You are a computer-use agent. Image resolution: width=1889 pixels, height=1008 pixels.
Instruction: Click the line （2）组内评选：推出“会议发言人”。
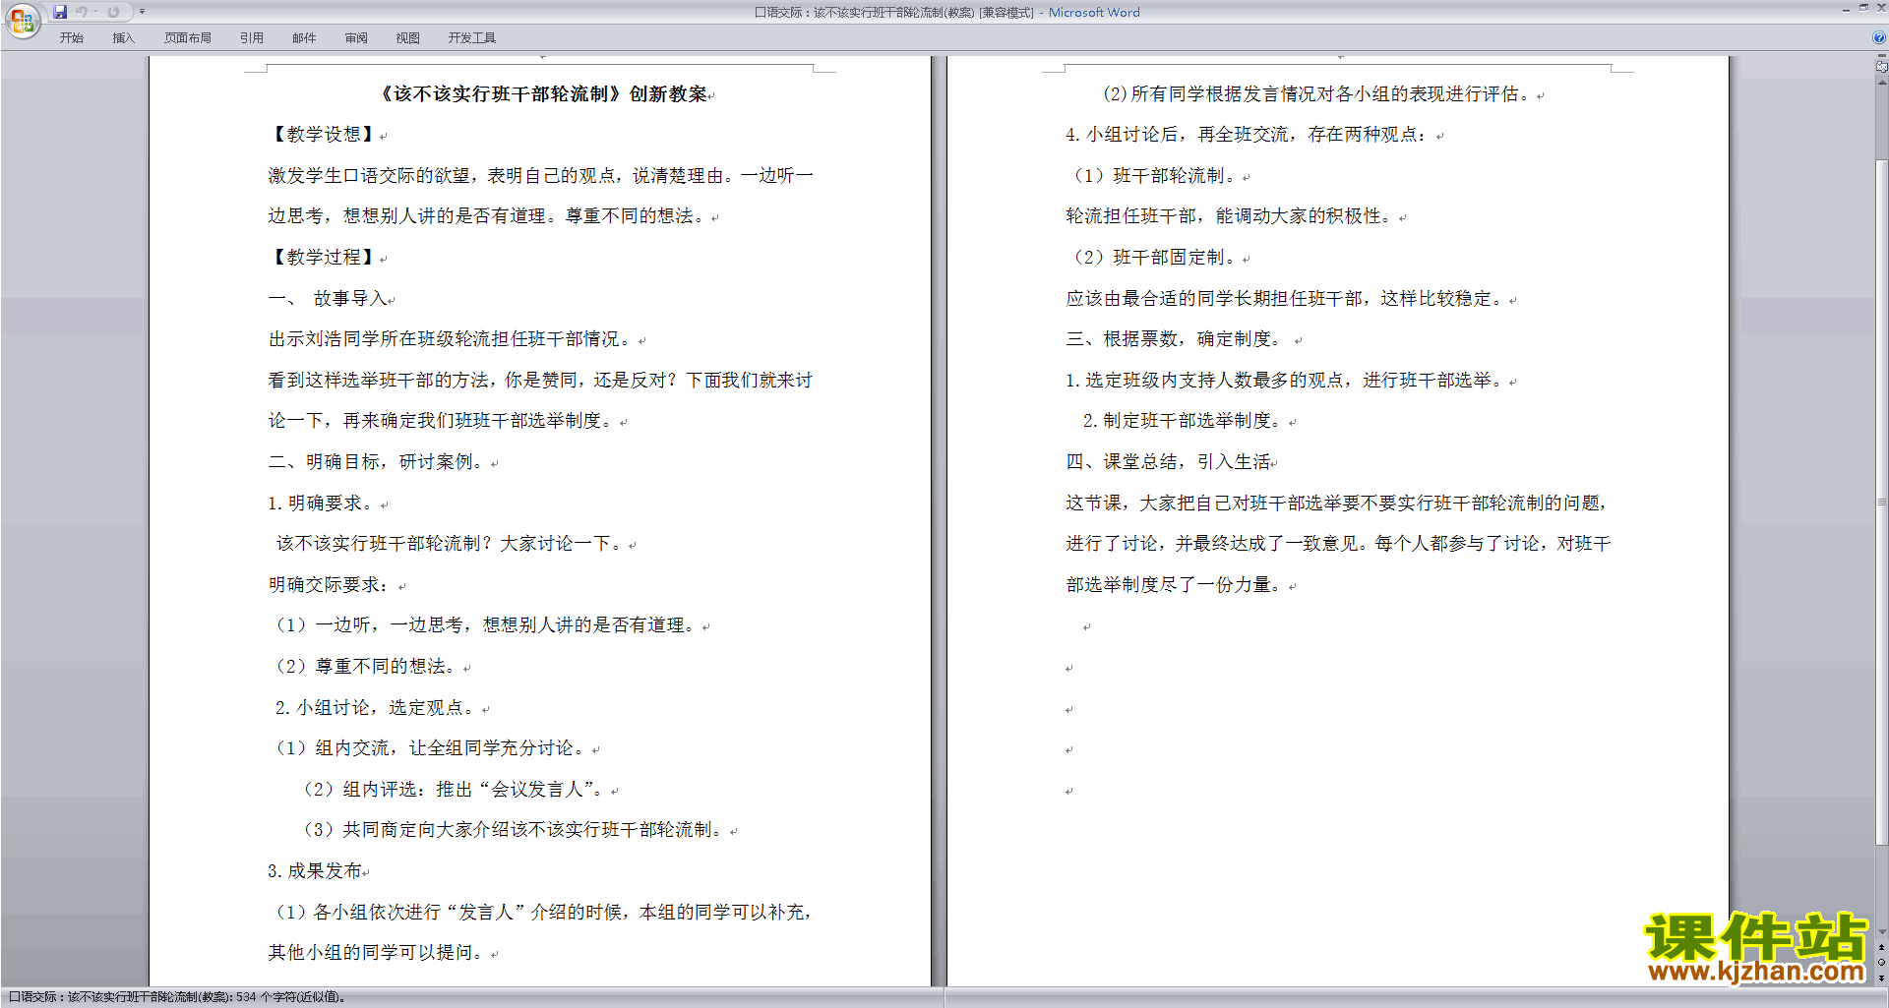click(x=455, y=790)
